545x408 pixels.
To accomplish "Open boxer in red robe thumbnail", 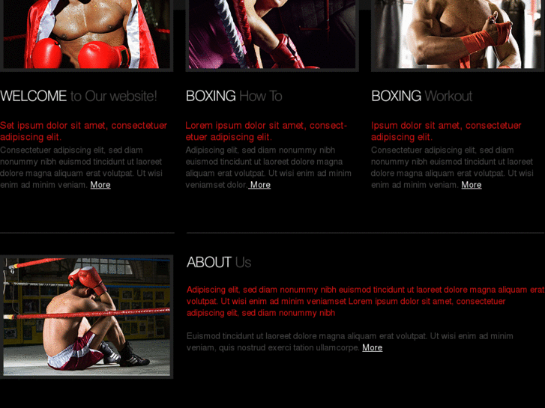I will [86, 35].
